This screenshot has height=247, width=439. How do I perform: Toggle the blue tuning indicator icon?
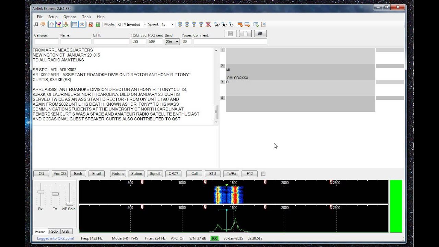tap(52, 24)
